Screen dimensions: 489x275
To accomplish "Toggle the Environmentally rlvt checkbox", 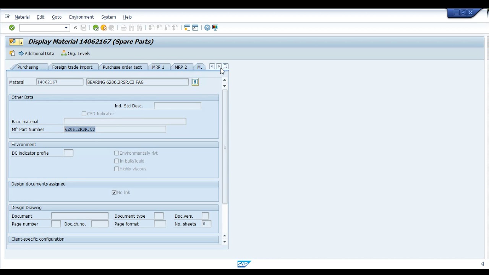I will click(117, 153).
